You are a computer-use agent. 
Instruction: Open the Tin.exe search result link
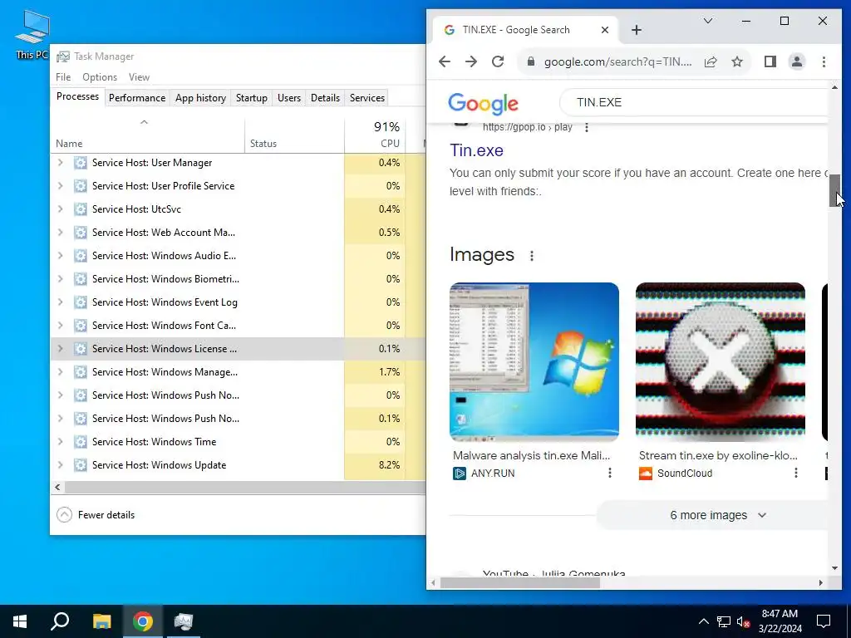[476, 150]
